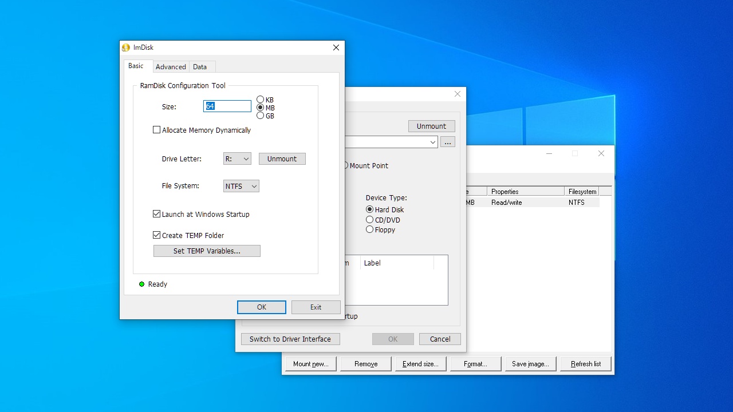Open the File System dropdown
This screenshot has width=733, height=412.
[x=241, y=186]
